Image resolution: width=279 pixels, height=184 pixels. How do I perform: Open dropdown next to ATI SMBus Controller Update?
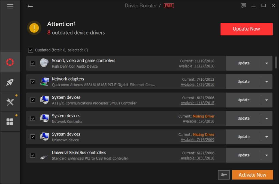tap(266, 100)
